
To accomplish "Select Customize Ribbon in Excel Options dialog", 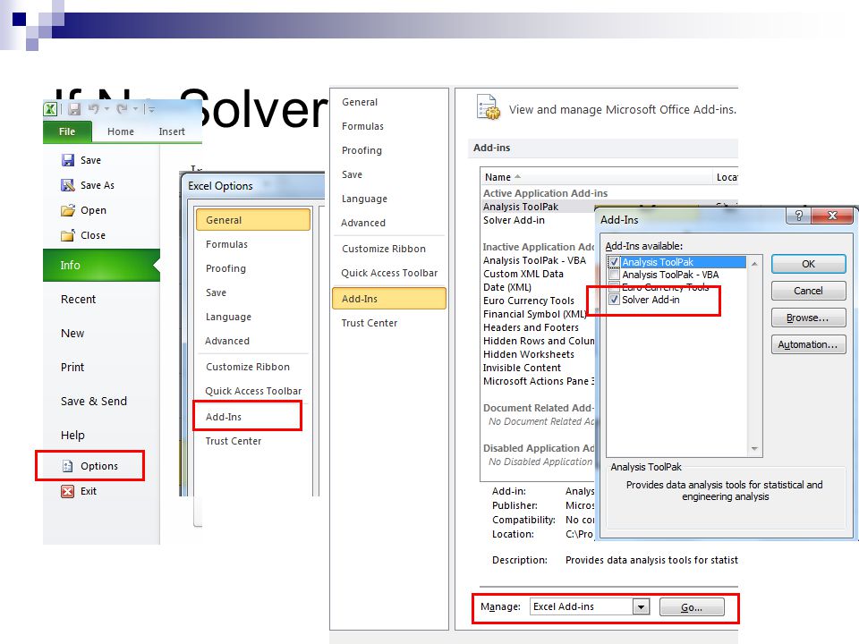I will pyautogui.click(x=248, y=367).
